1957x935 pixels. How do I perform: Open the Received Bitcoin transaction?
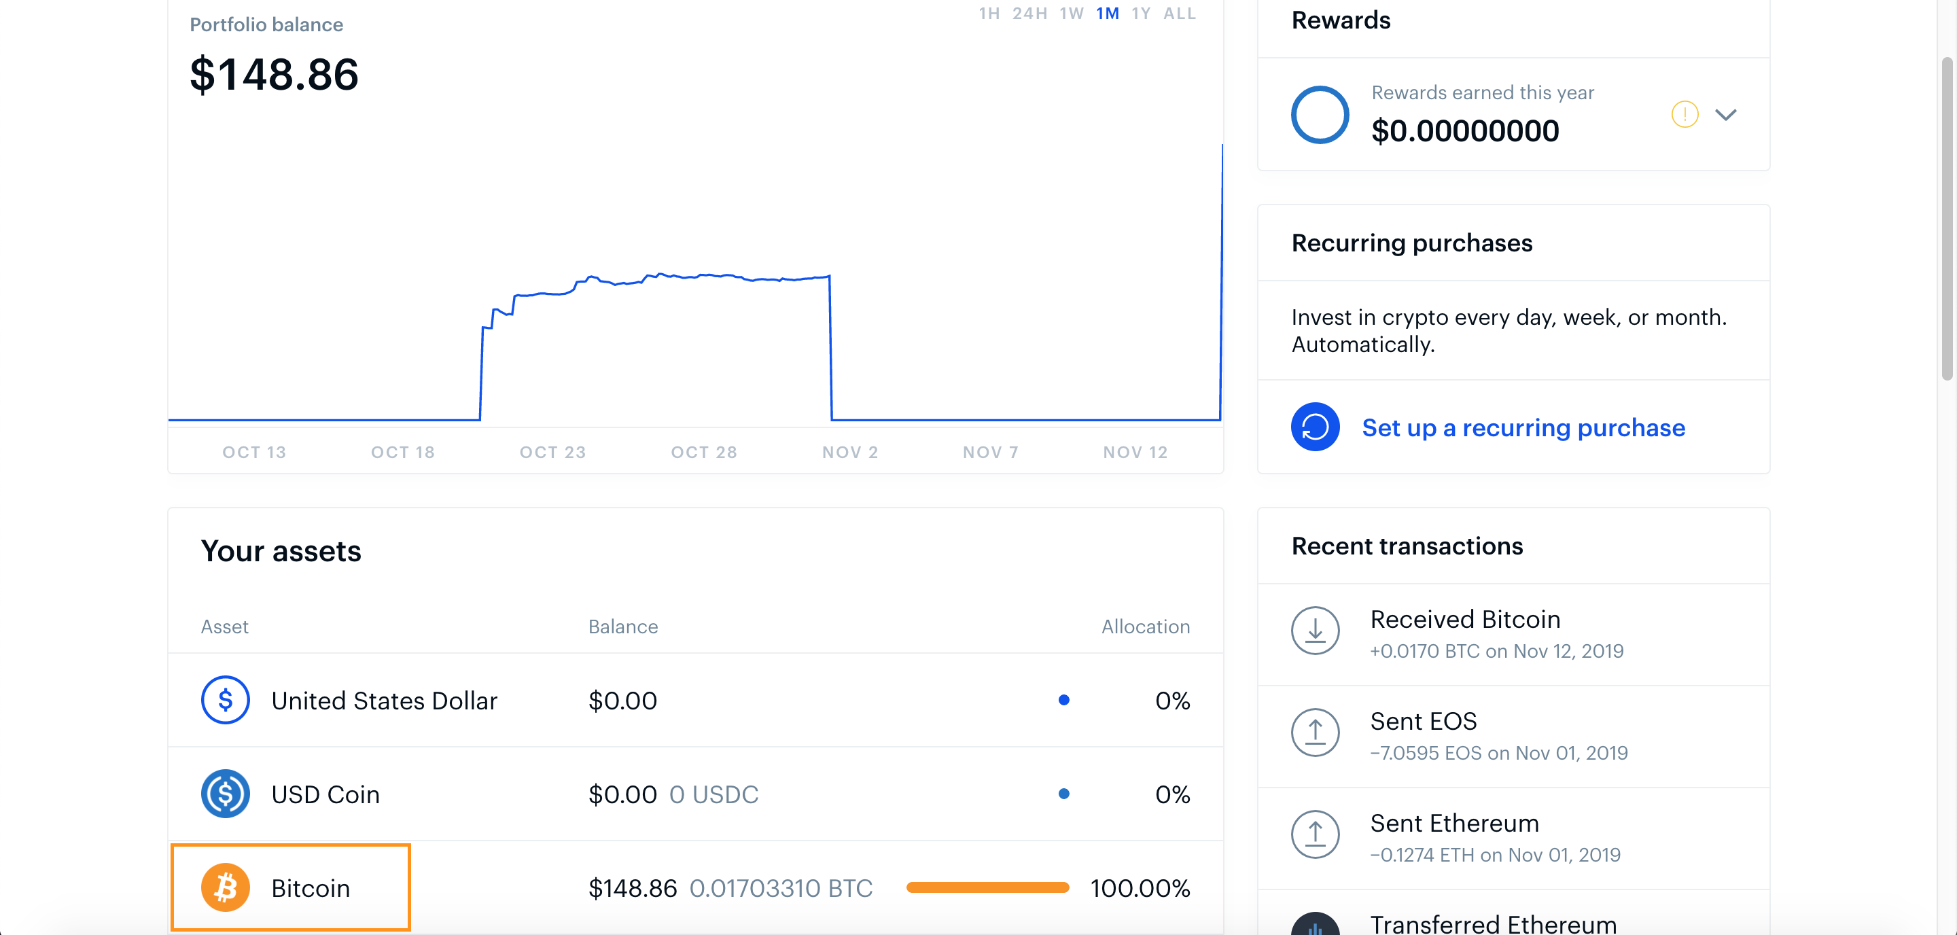[1513, 634]
